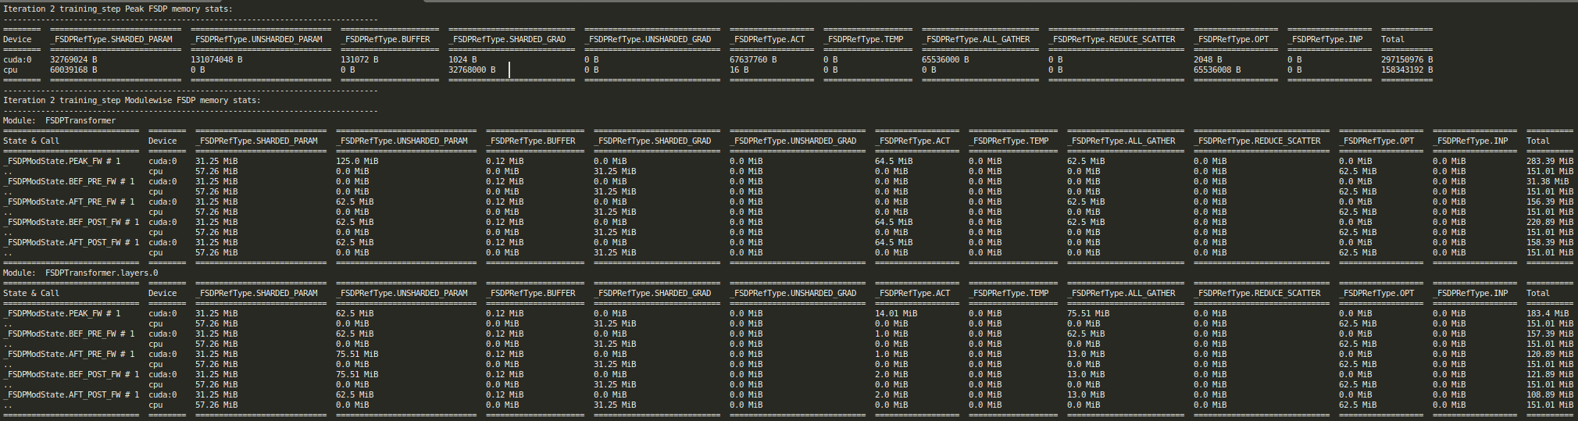Click the Modulewise FSDP memory stats heading

coord(132,100)
